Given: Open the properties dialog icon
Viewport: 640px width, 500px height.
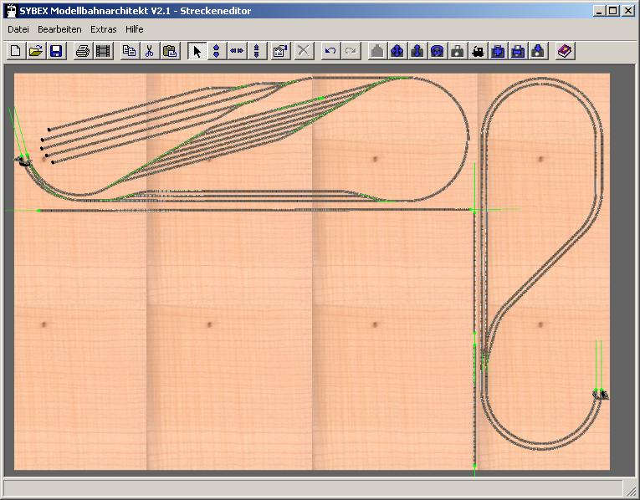Looking at the screenshot, I should pyautogui.click(x=280, y=51).
